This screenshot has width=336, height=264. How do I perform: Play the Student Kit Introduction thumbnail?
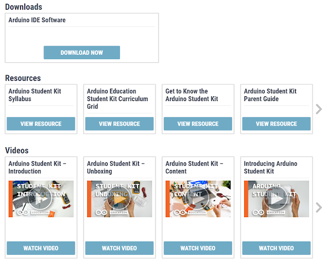(41, 199)
